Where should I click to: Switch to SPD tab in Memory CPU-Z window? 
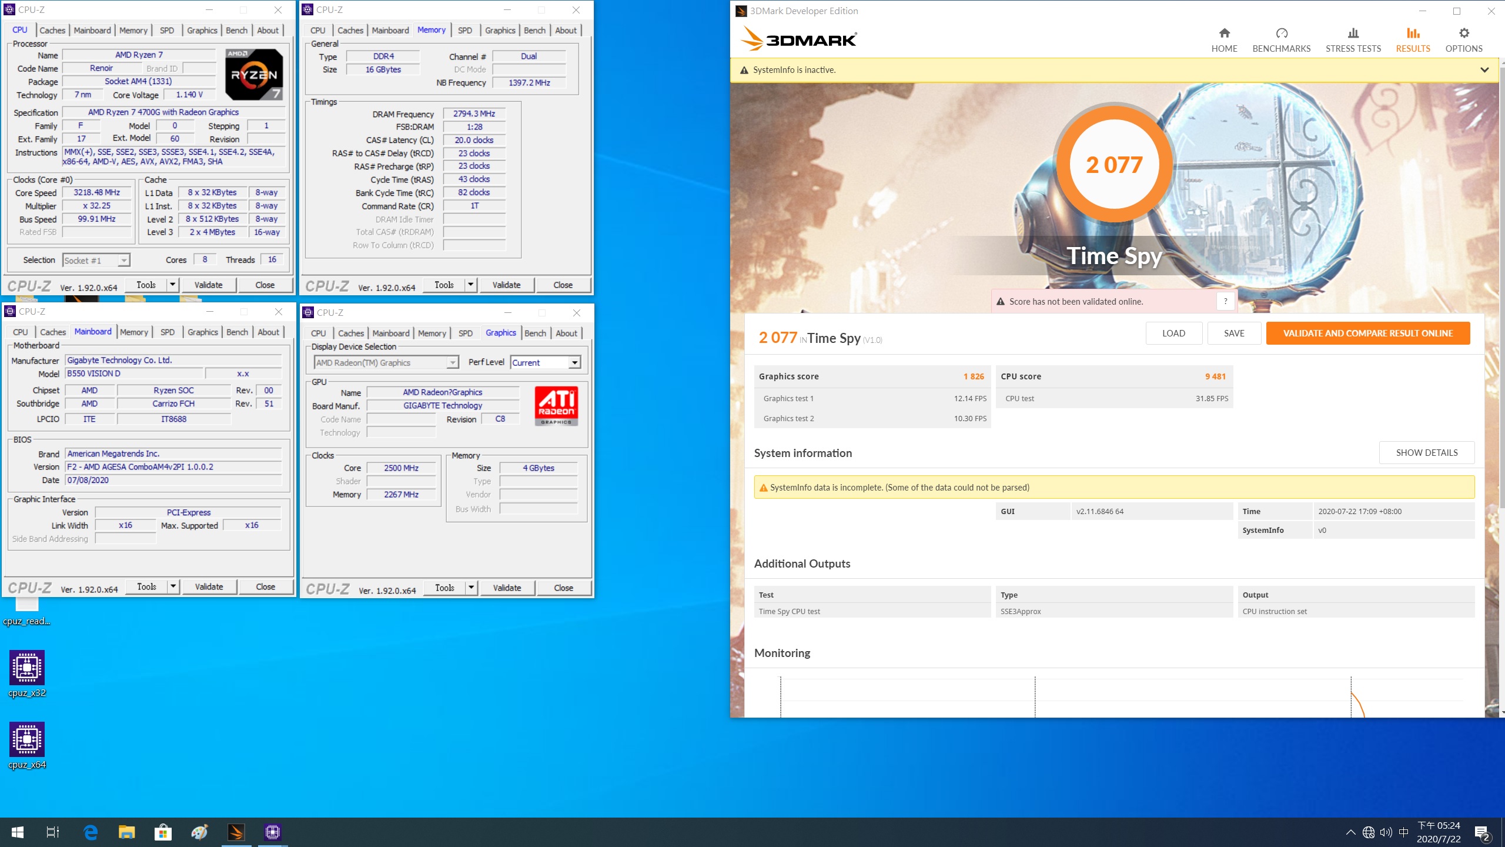(465, 30)
